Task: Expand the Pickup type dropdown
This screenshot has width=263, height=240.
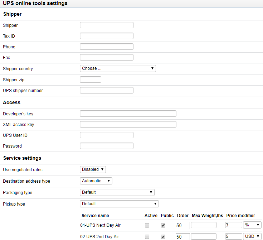Action: coord(119,204)
